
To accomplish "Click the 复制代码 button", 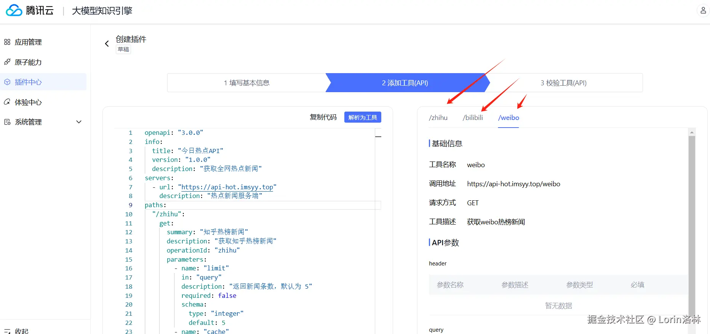I will (x=323, y=117).
